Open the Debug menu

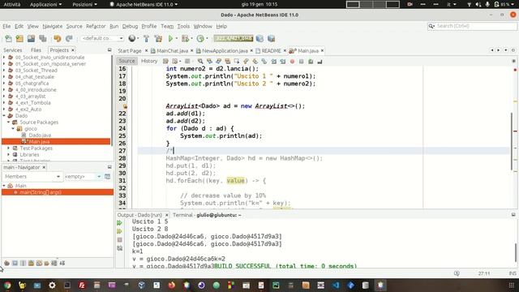[x=130, y=26]
